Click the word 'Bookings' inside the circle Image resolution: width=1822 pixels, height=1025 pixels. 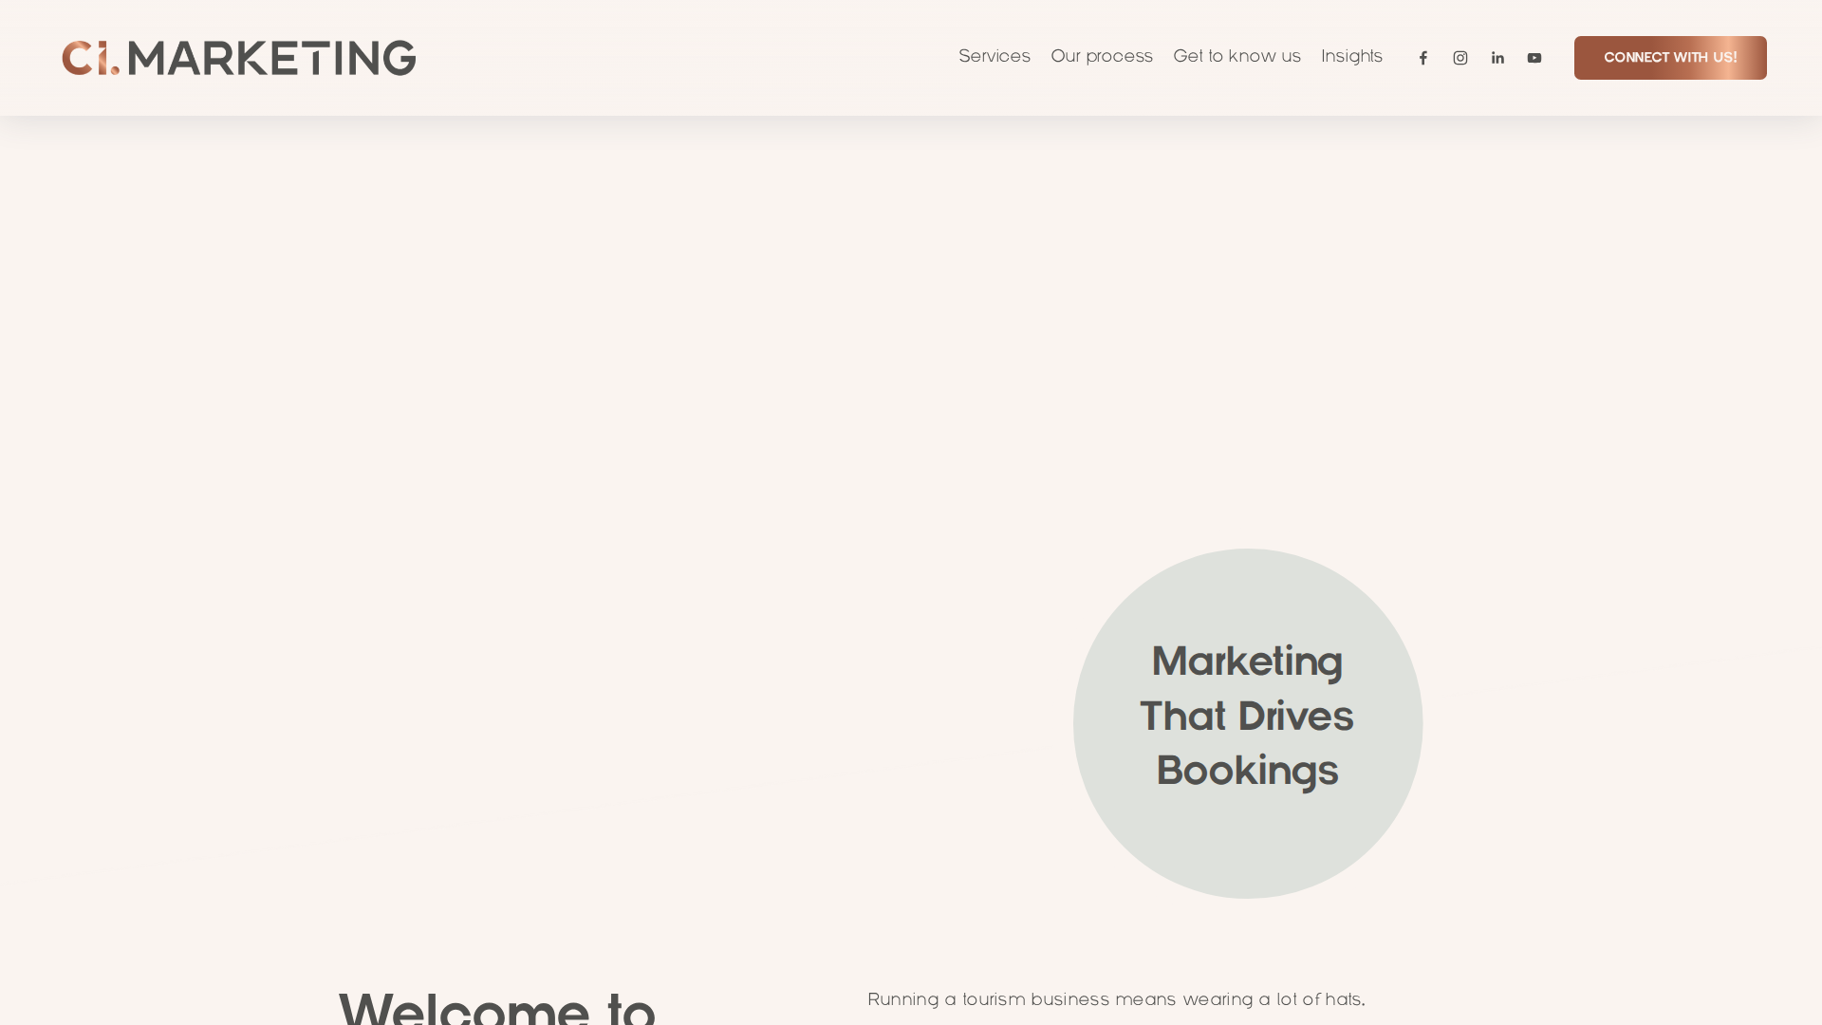click(x=1246, y=771)
